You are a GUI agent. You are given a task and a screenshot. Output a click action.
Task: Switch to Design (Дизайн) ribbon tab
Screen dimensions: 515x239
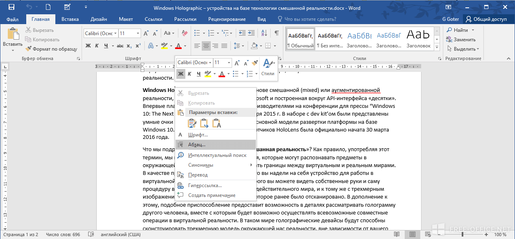(x=99, y=19)
